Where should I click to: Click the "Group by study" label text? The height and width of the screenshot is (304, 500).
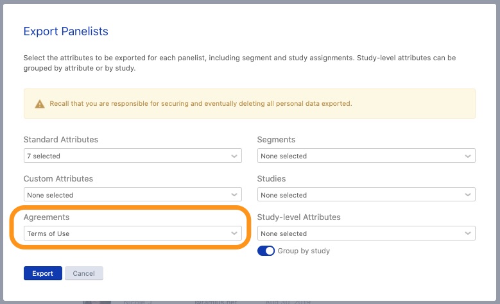point(304,251)
